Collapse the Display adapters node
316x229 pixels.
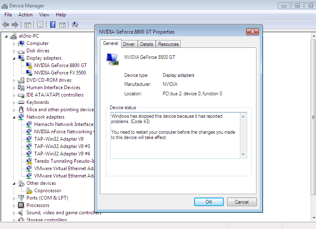pos(14,58)
